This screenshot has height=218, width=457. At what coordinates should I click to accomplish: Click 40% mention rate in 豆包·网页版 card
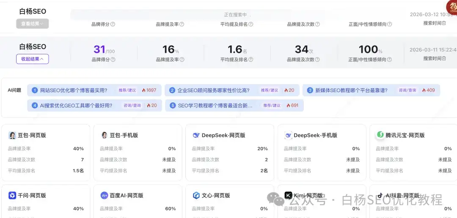click(78, 149)
